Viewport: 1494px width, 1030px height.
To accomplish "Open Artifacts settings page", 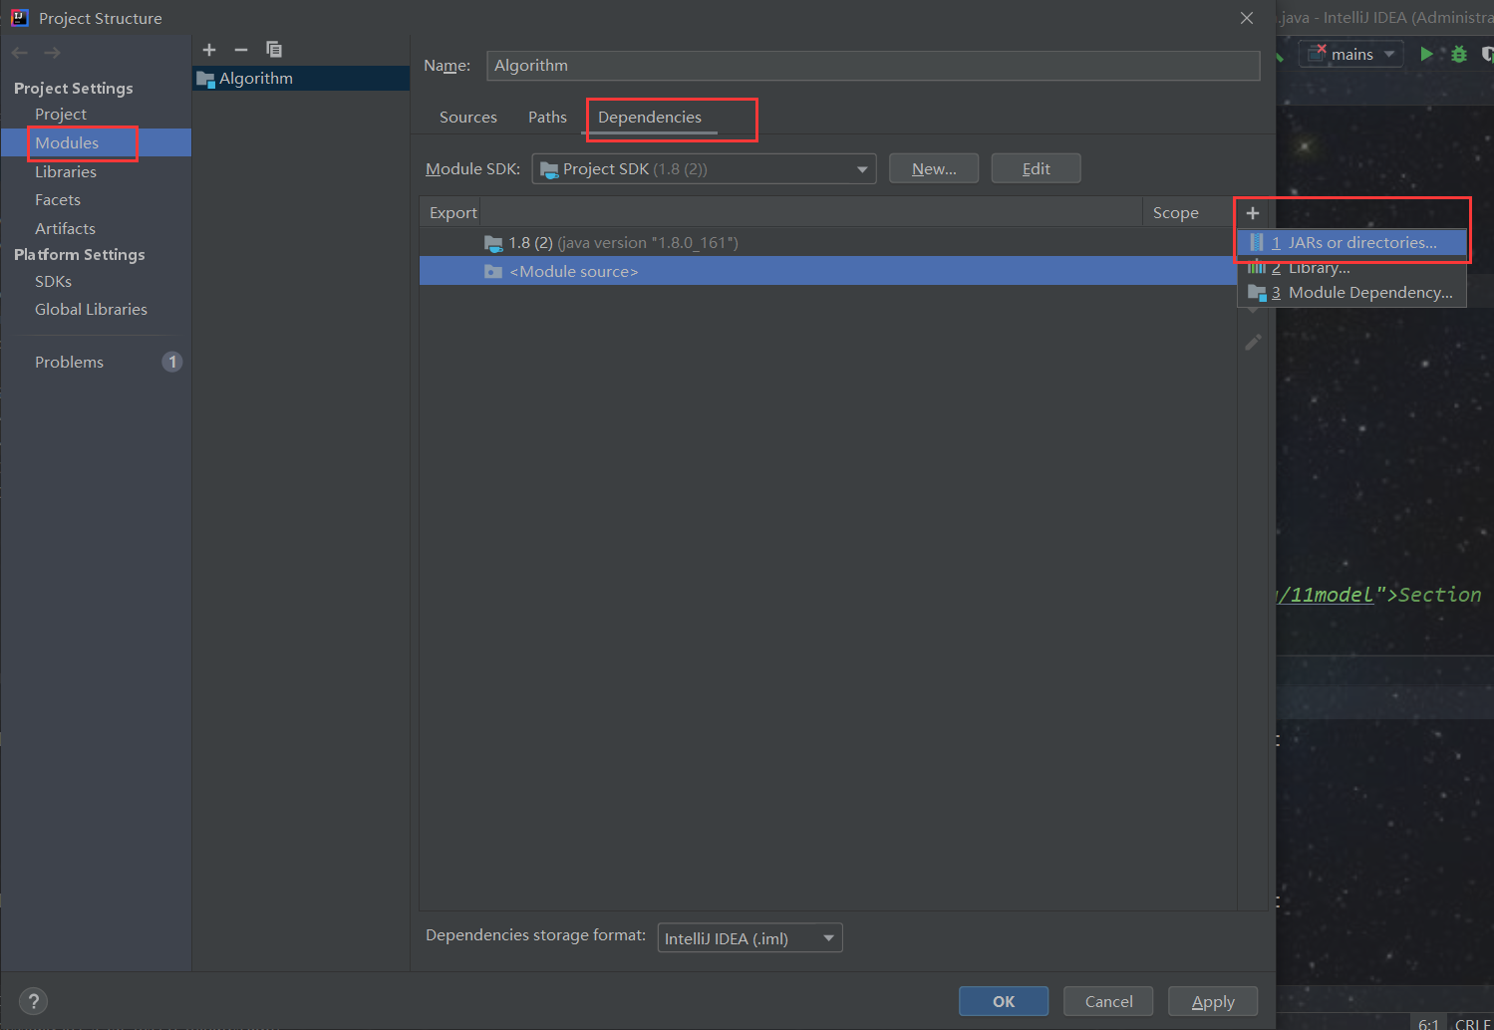I will coord(65,228).
